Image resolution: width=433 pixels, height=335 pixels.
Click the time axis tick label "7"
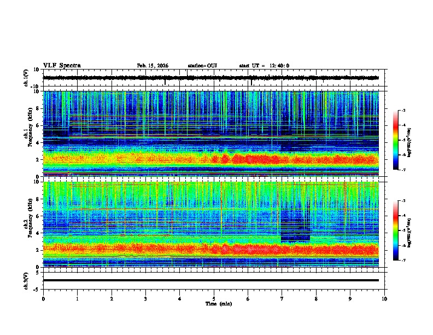(x=282, y=299)
